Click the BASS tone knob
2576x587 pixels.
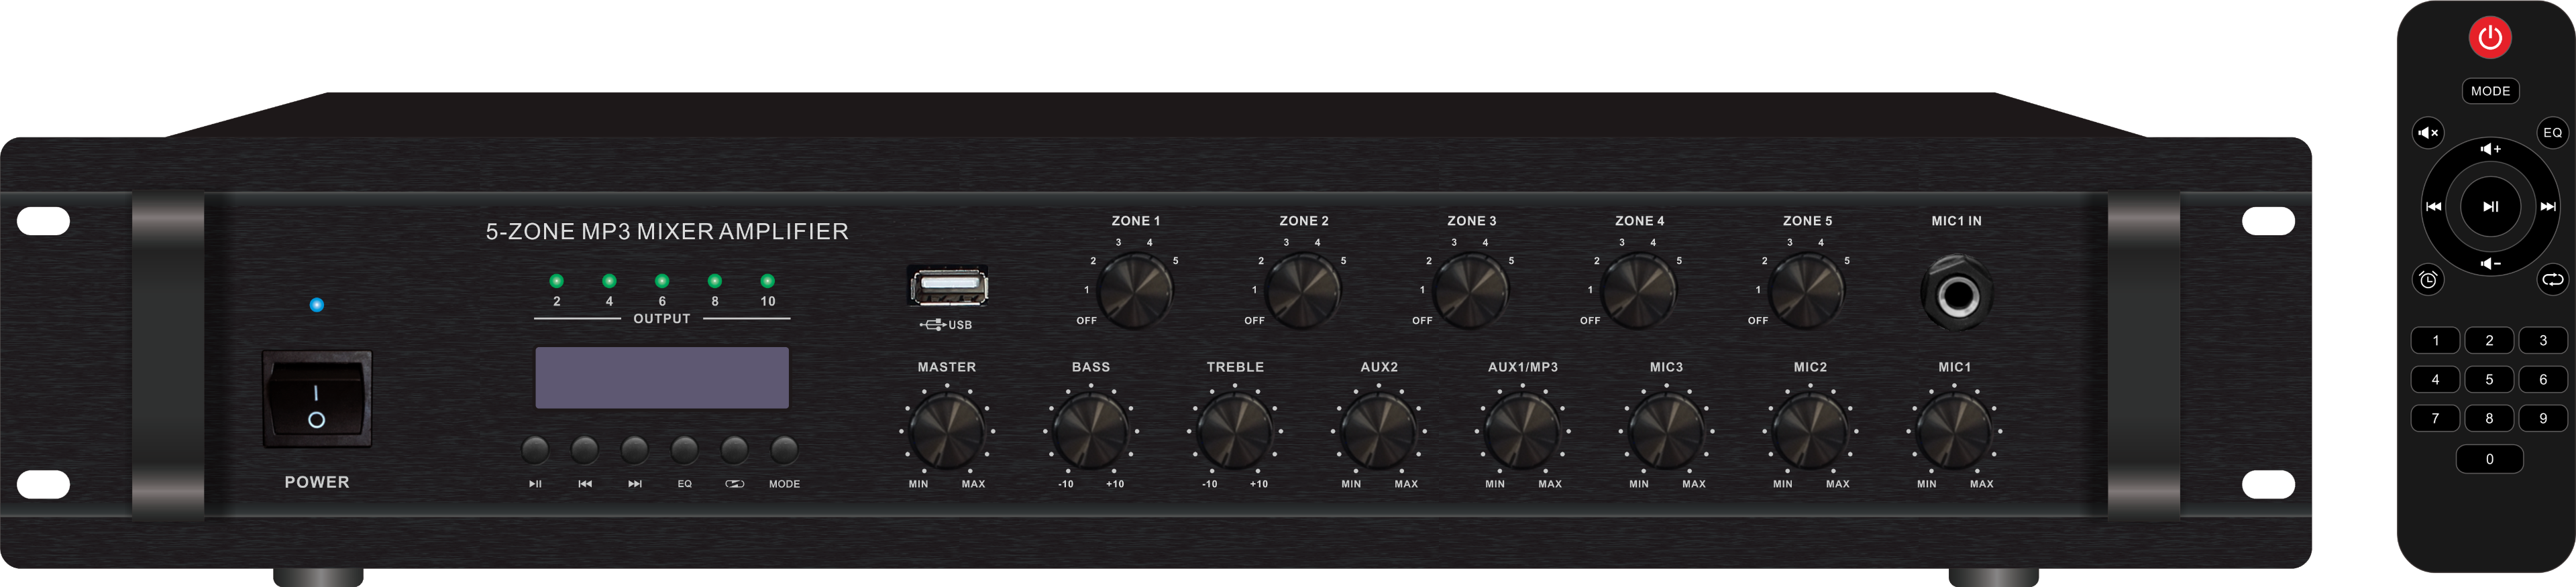[x=1091, y=432]
